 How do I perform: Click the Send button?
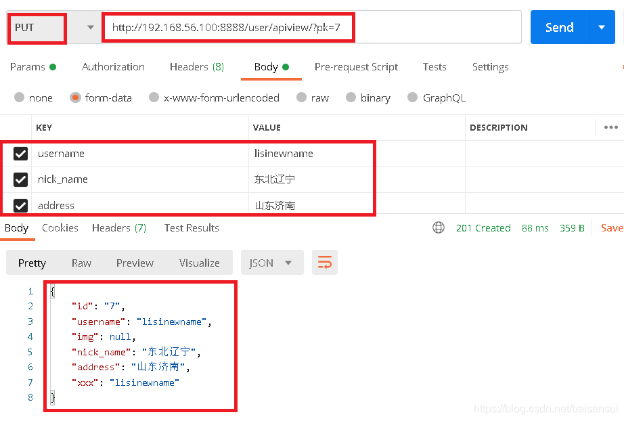[x=560, y=28]
